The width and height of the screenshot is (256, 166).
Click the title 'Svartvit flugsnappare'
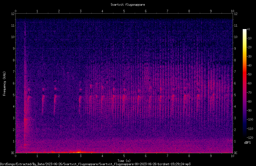[x=128, y=5]
